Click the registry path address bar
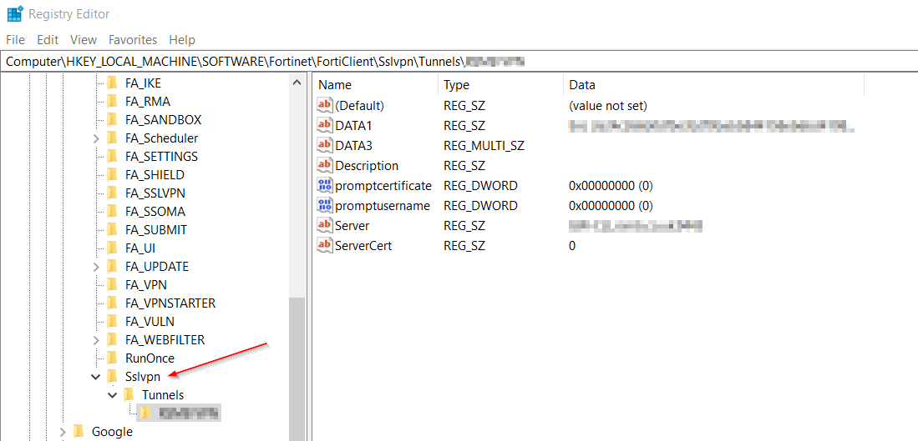Image resolution: width=918 pixels, height=441 pixels. (x=459, y=61)
